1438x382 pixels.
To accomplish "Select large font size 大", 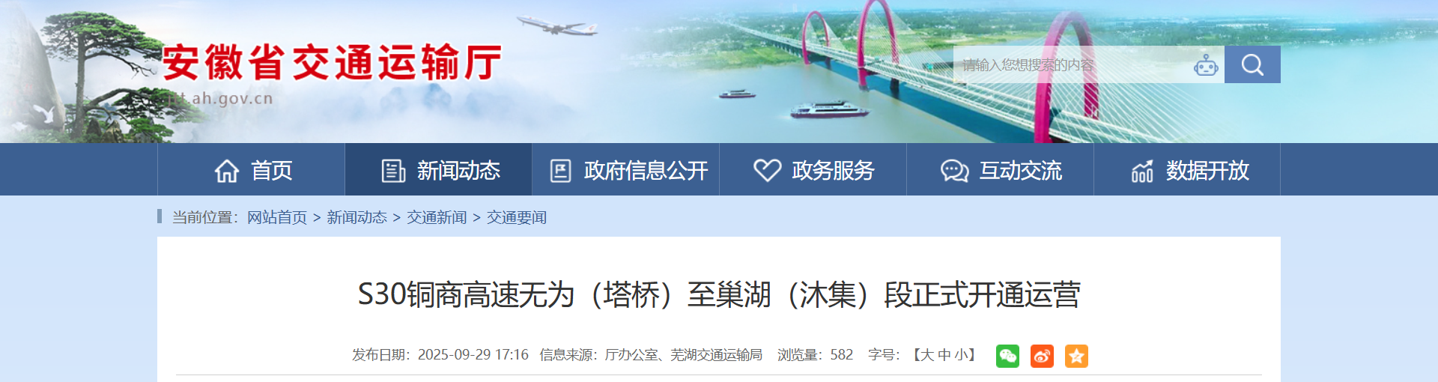I will [927, 355].
